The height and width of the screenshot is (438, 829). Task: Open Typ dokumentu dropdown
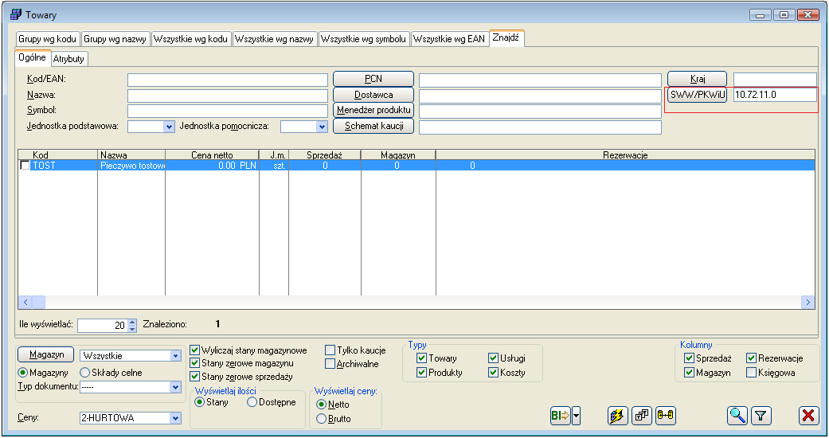pyautogui.click(x=176, y=387)
